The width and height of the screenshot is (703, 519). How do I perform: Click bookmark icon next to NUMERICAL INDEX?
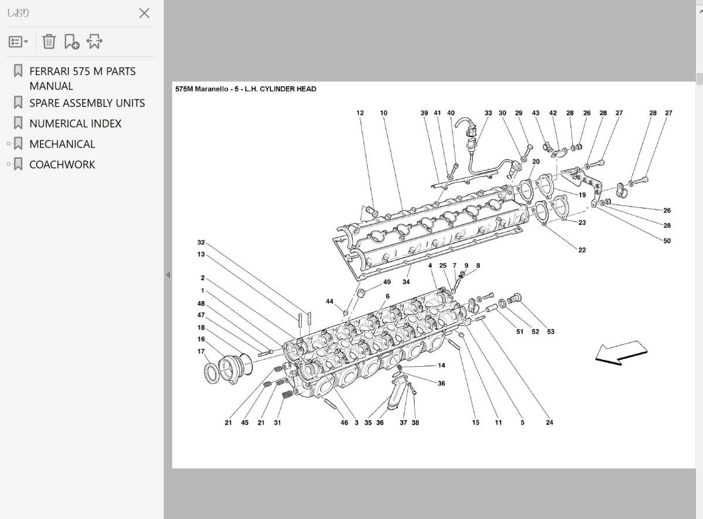click(x=18, y=124)
